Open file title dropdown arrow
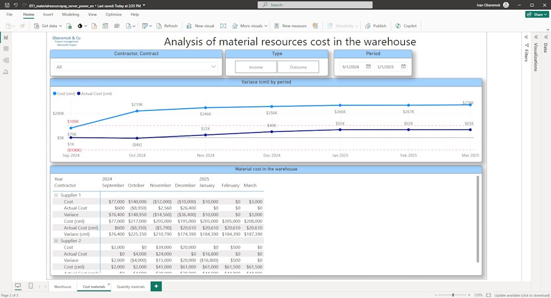Image resolution: width=551 pixels, height=298 pixels. pos(144,6)
